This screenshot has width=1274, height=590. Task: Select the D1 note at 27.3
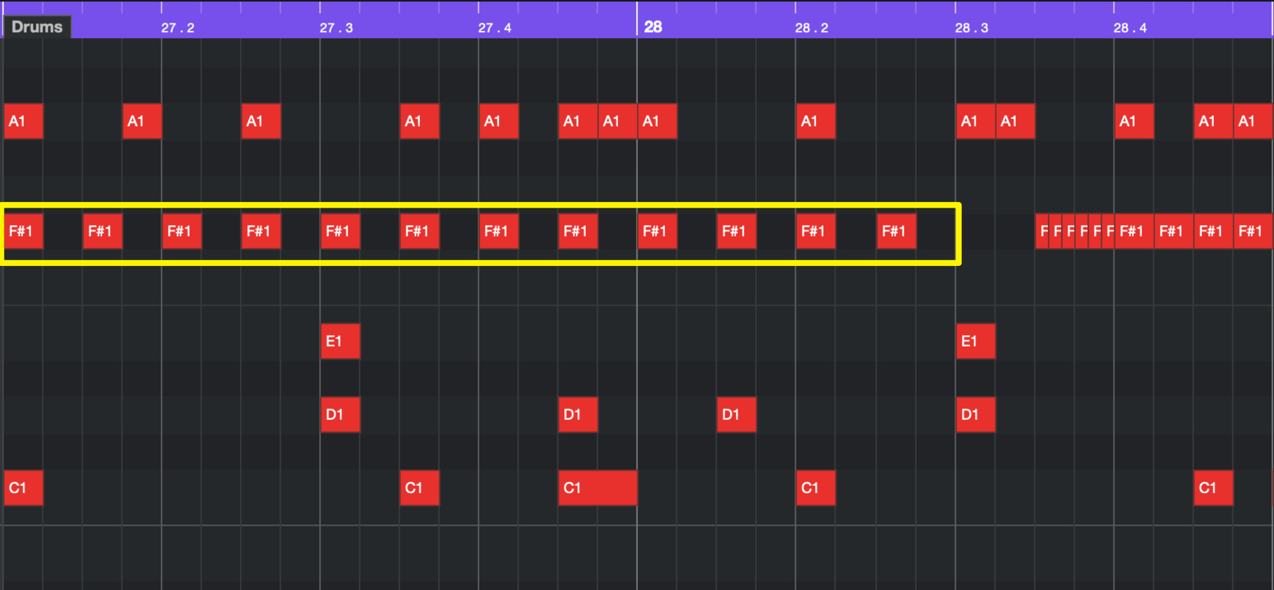340,415
